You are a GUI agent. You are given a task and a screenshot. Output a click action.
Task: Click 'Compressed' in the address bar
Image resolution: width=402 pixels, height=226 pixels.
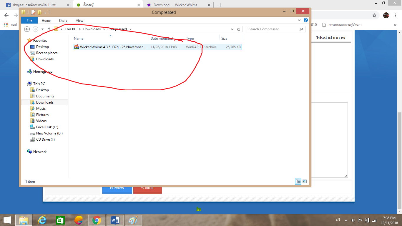click(x=117, y=29)
